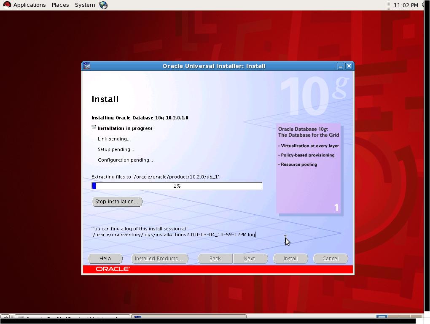
Task: Click the Help button
Action: tap(105, 259)
